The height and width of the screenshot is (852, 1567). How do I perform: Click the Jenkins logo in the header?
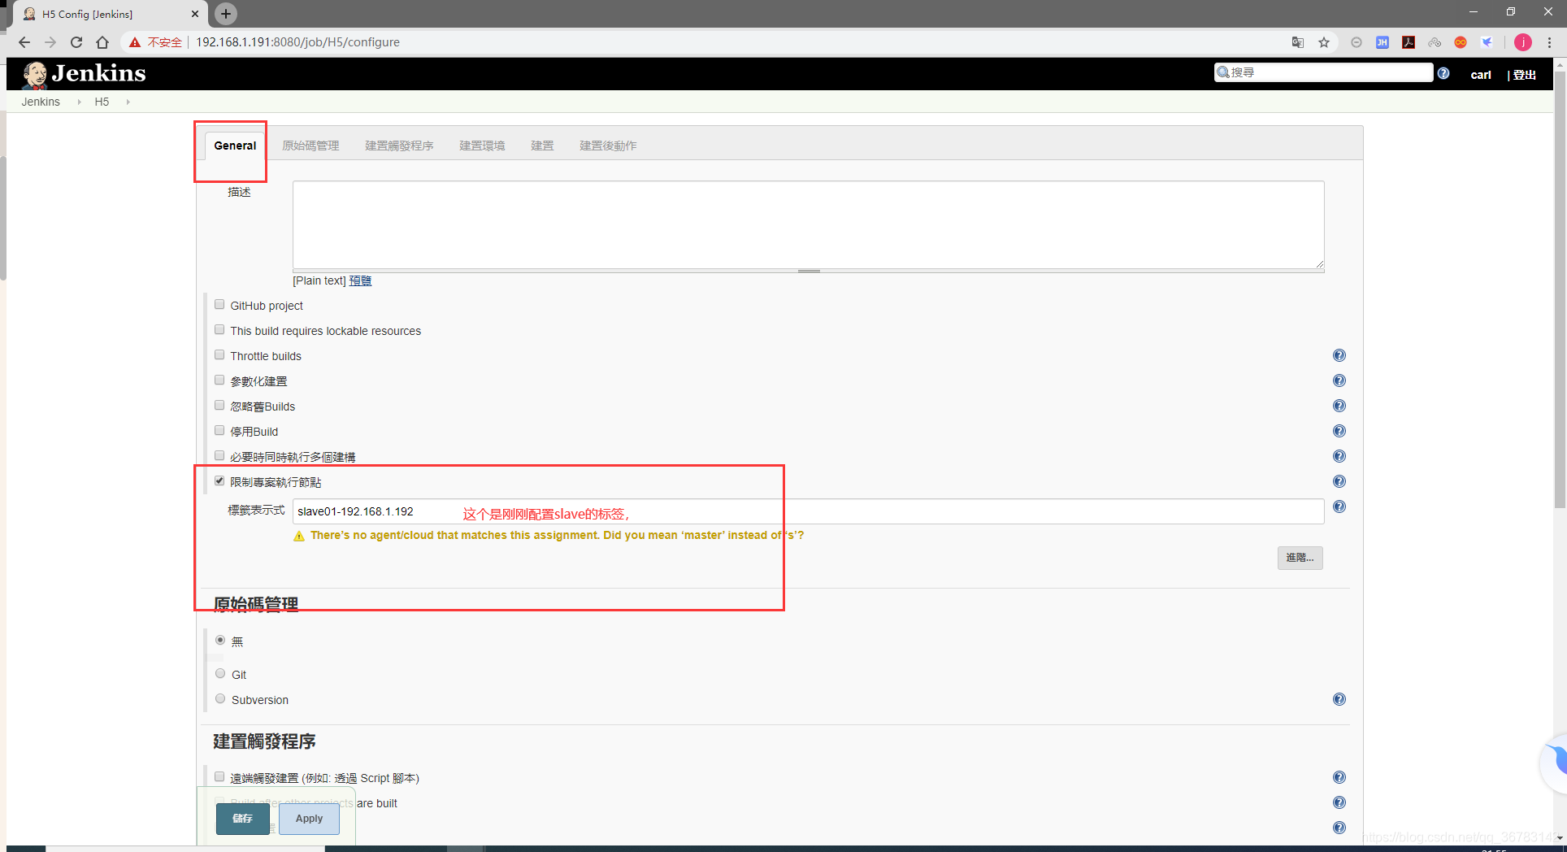[84, 74]
